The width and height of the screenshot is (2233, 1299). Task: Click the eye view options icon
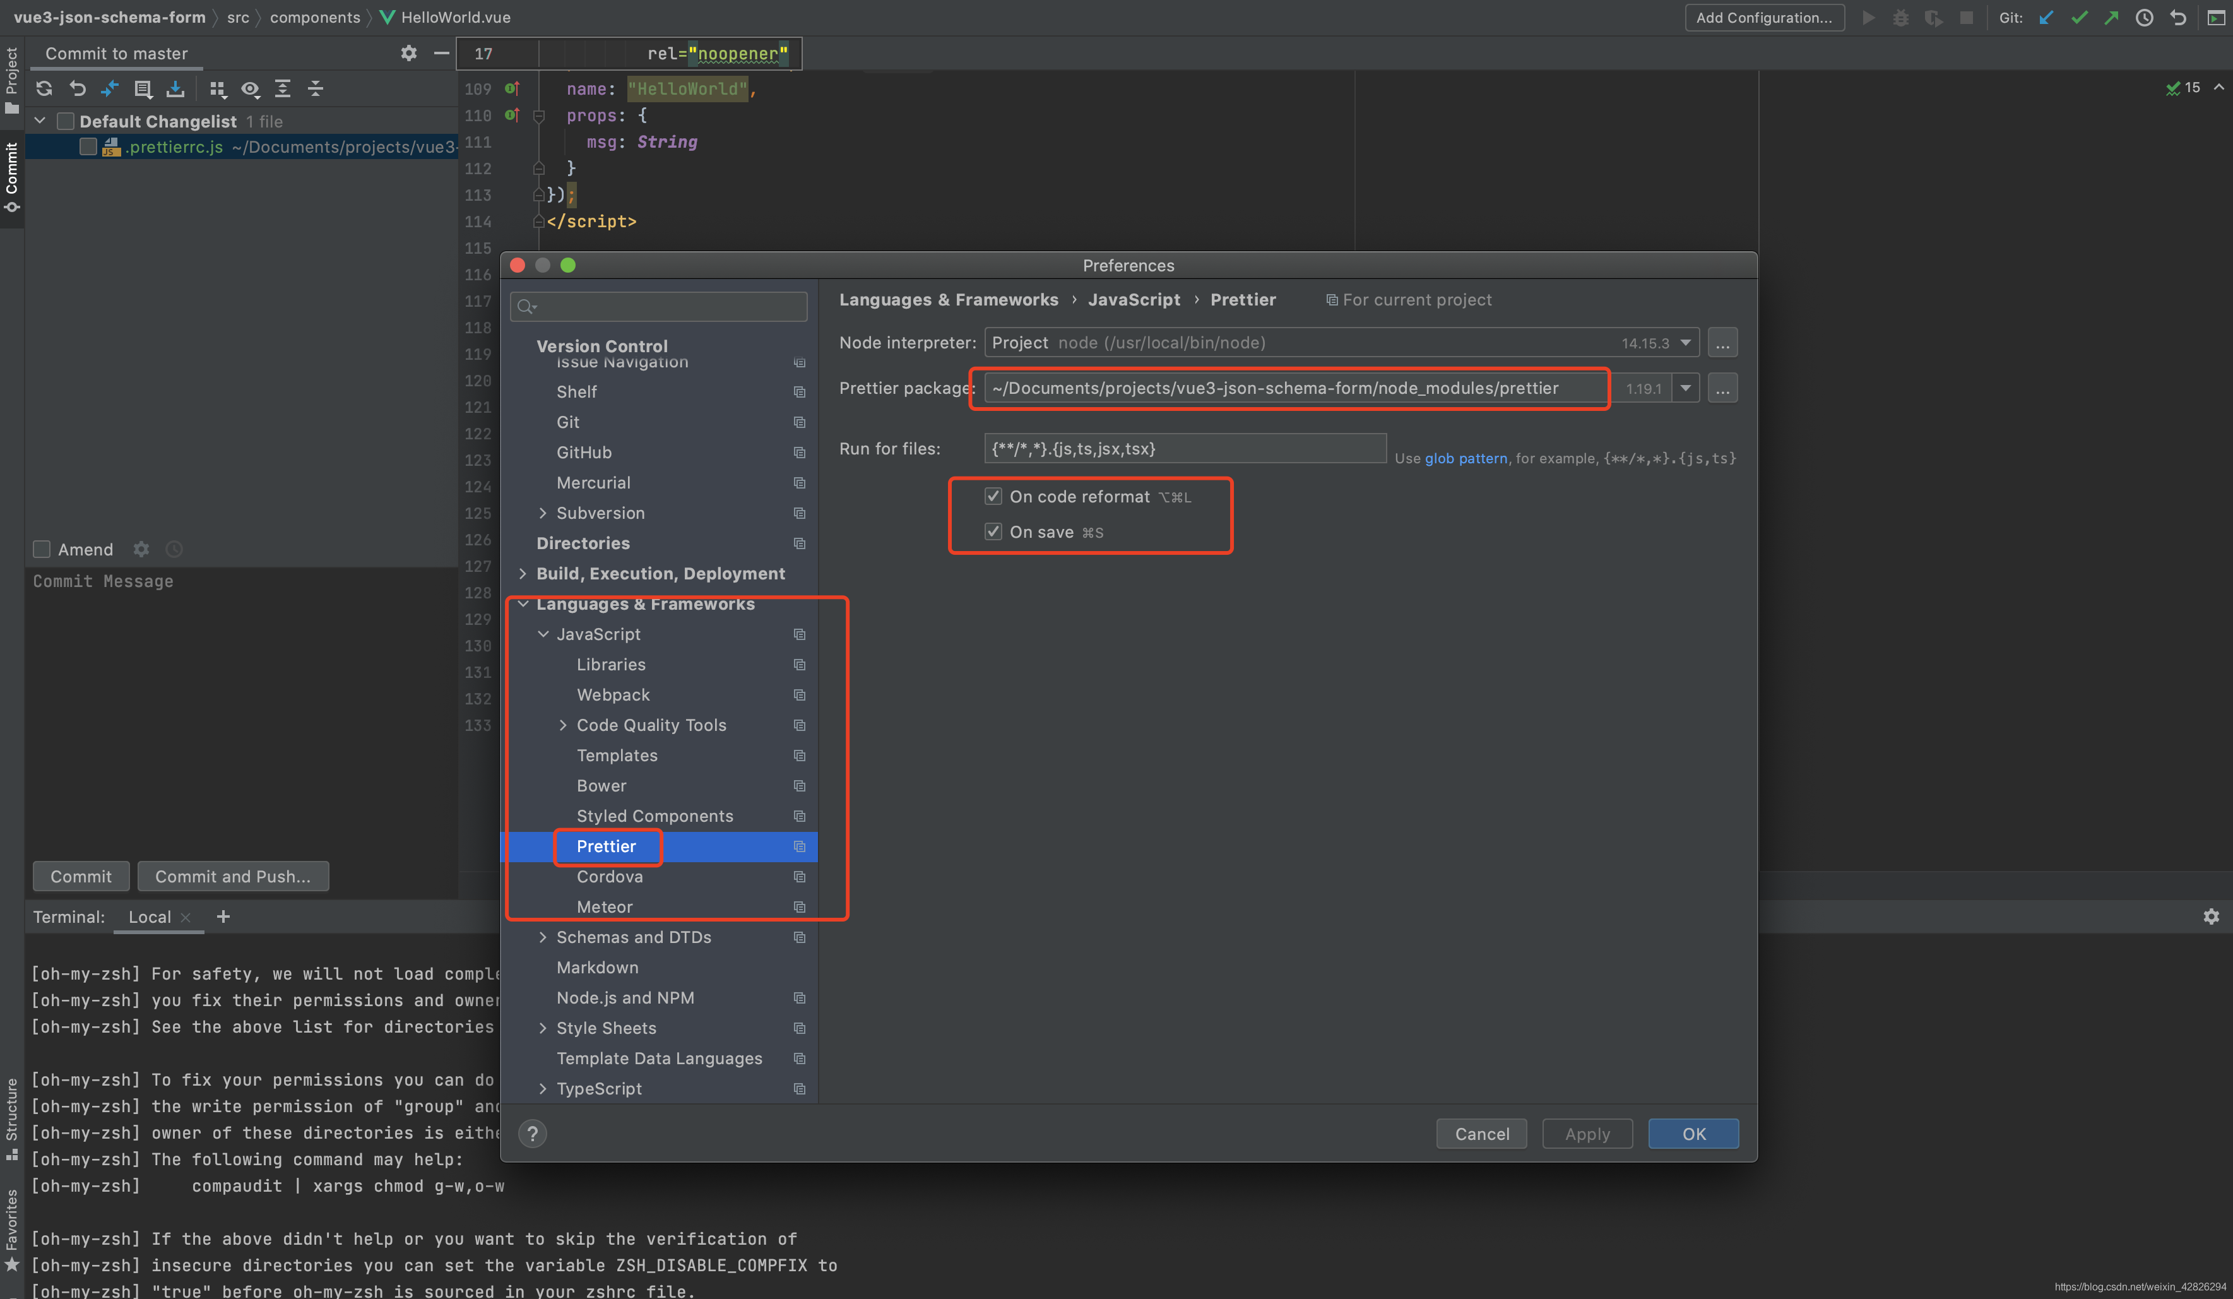coord(251,88)
